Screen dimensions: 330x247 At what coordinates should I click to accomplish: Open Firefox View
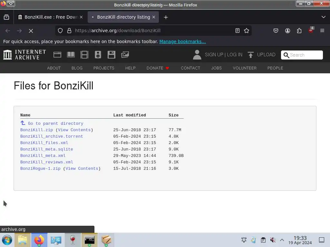tap(6, 17)
